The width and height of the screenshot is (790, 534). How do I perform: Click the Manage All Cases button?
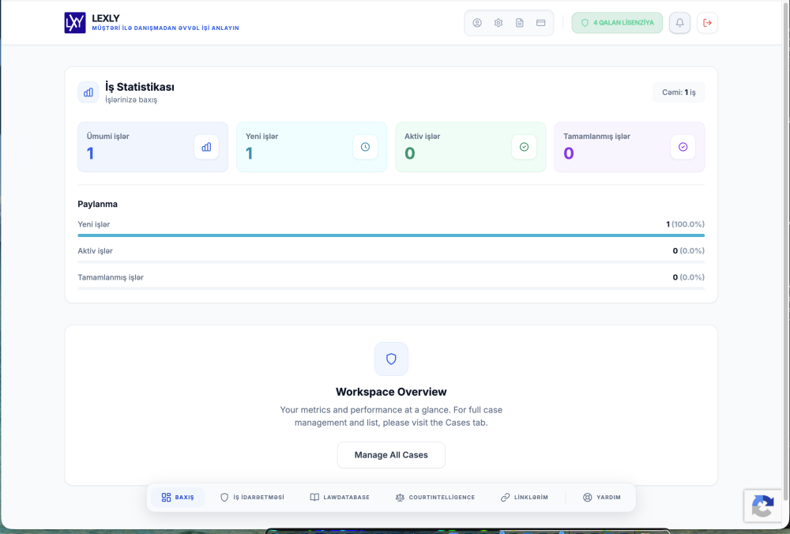(391, 455)
